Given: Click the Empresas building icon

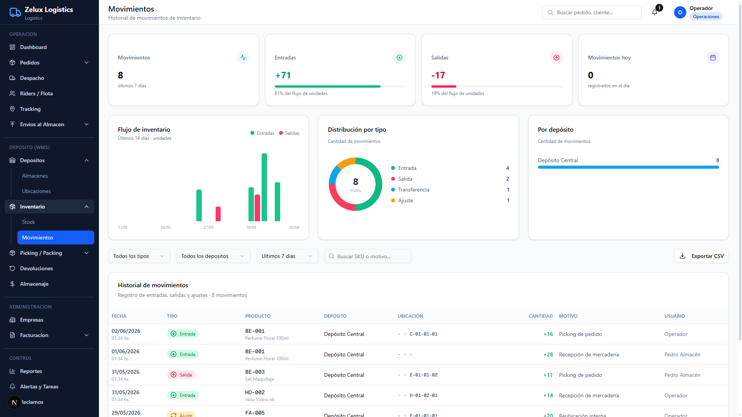Looking at the screenshot, I should pyautogui.click(x=12, y=320).
